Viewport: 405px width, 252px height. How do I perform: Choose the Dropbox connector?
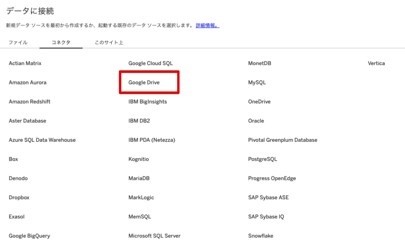(x=19, y=197)
